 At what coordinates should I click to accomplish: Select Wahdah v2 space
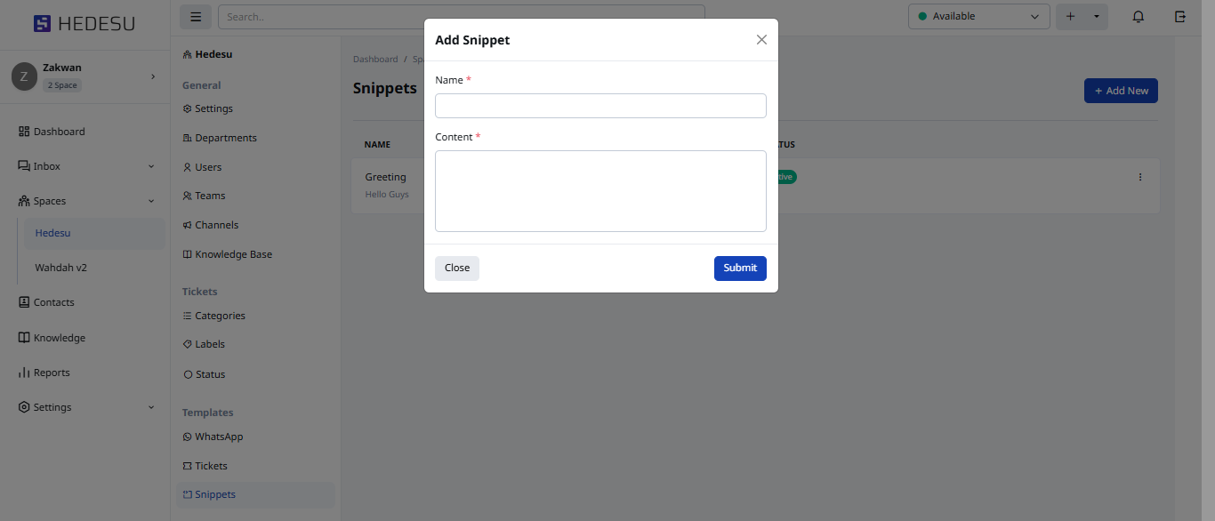pyautogui.click(x=61, y=268)
